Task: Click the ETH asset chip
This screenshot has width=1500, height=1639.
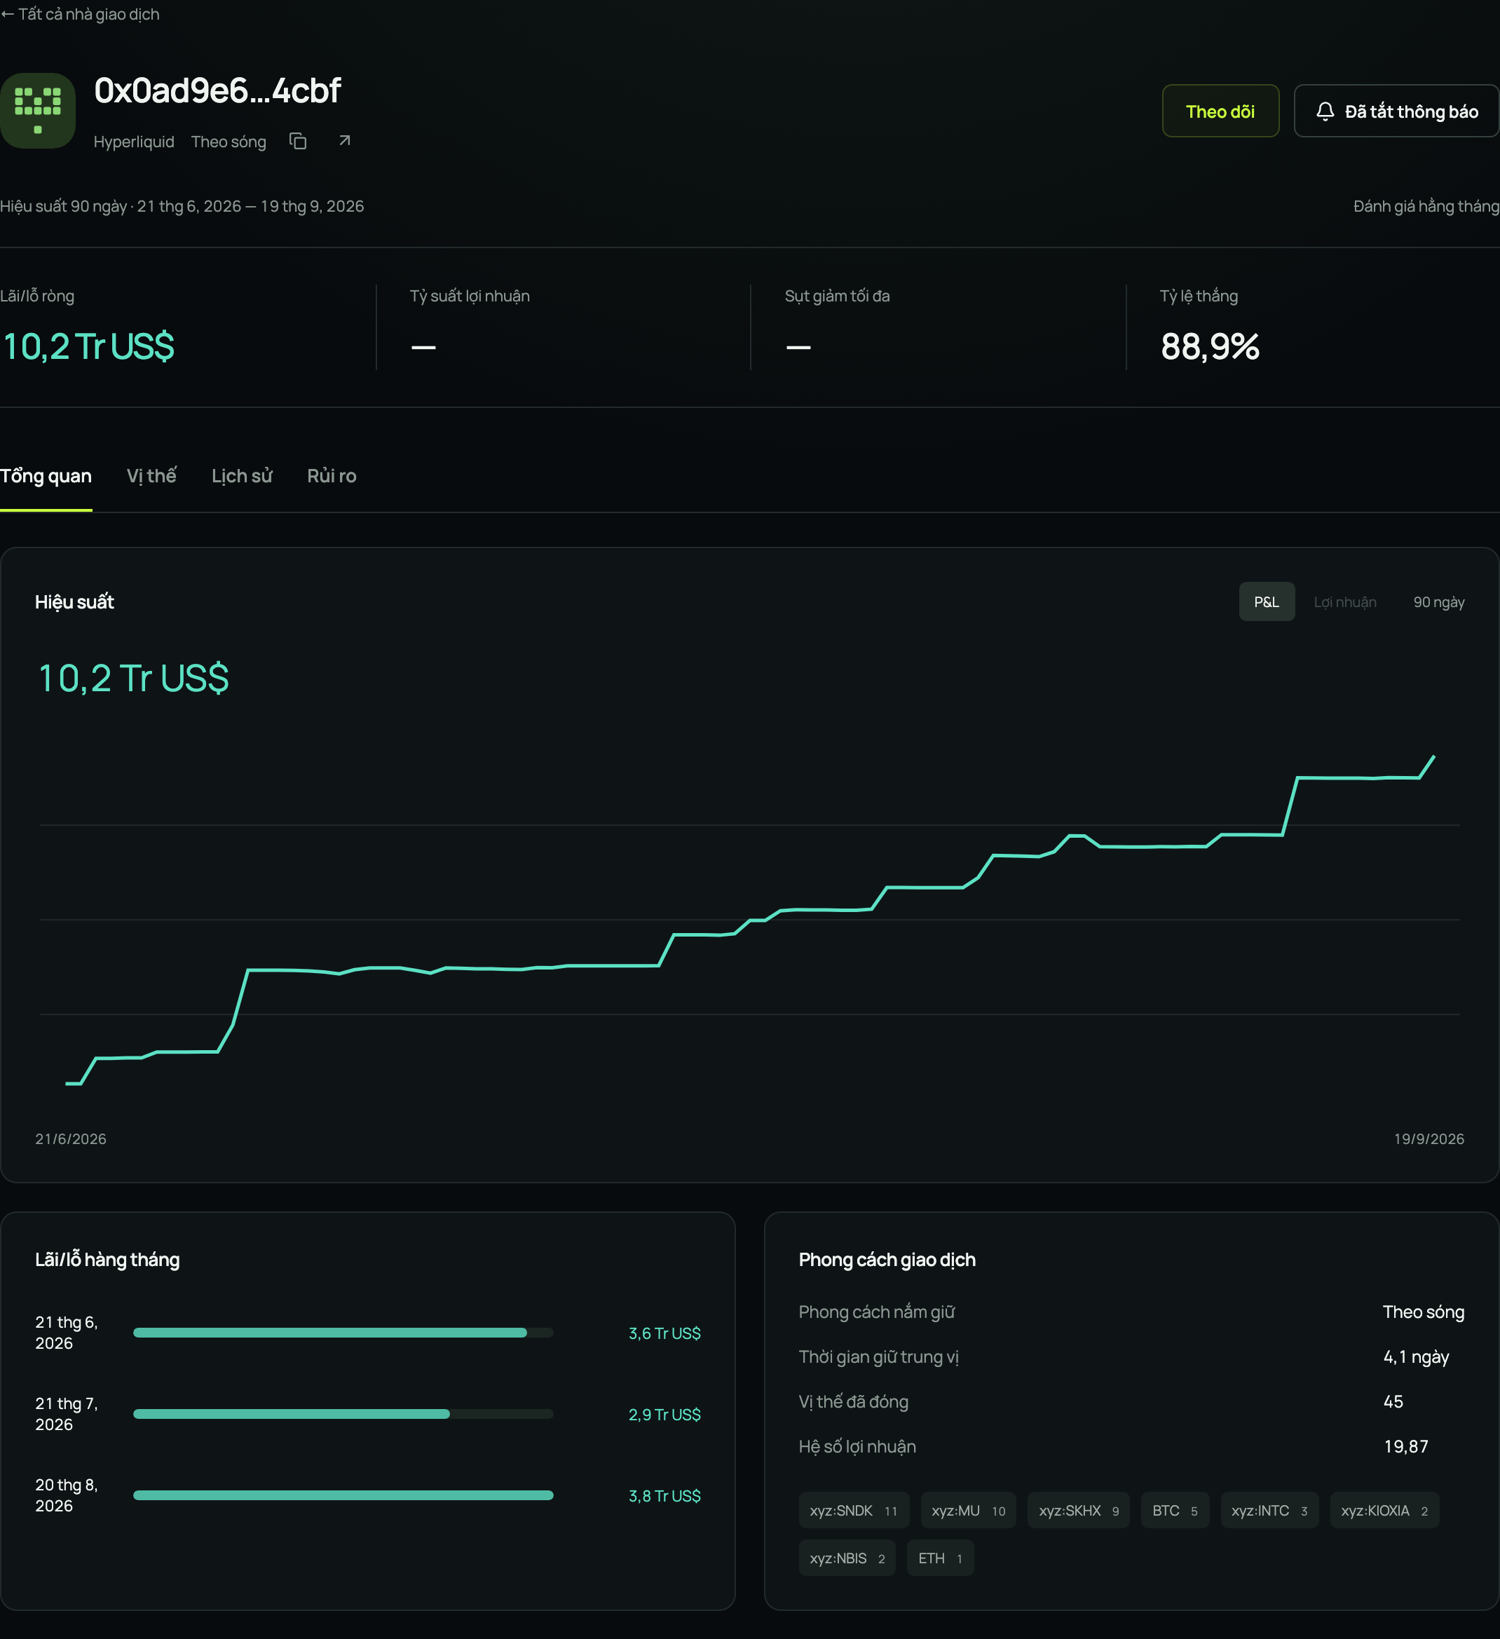Action: click(940, 1558)
